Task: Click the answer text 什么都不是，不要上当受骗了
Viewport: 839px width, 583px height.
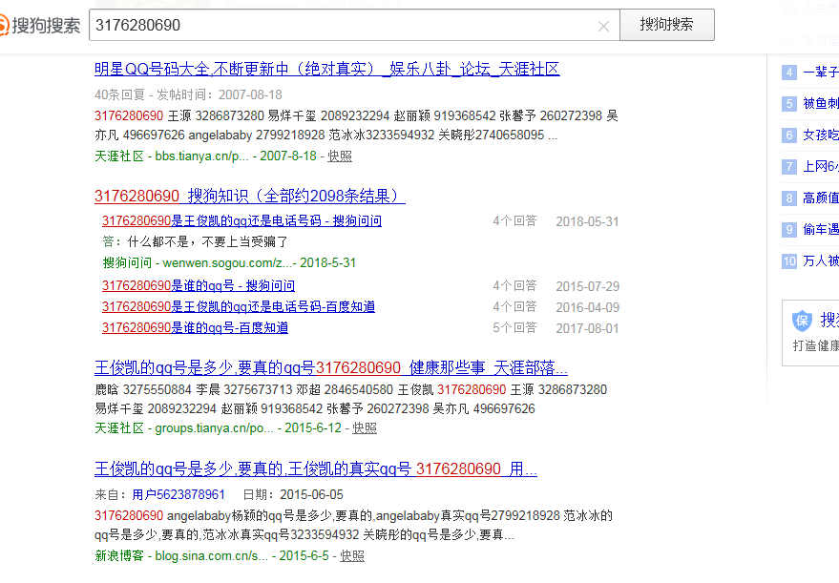Action: pos(208,241)
